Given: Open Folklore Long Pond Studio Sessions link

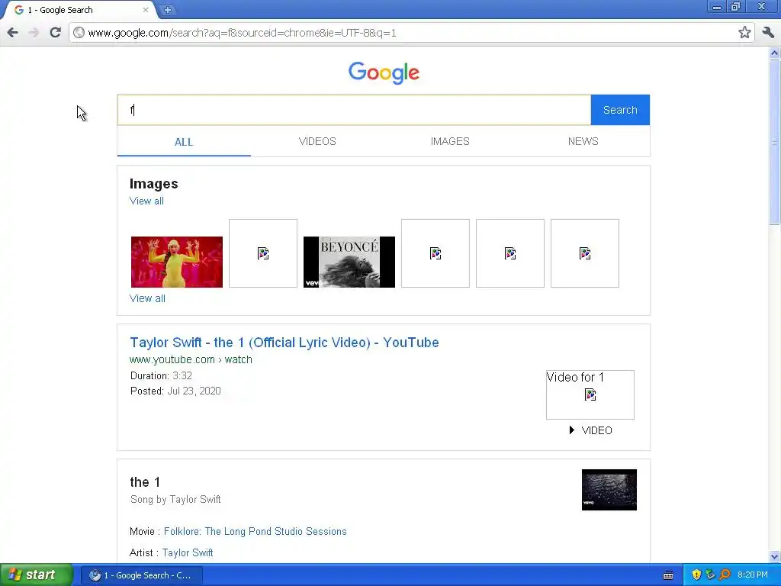Looking at the screenshot, I should pyautogui.click(x=255, y=531).
